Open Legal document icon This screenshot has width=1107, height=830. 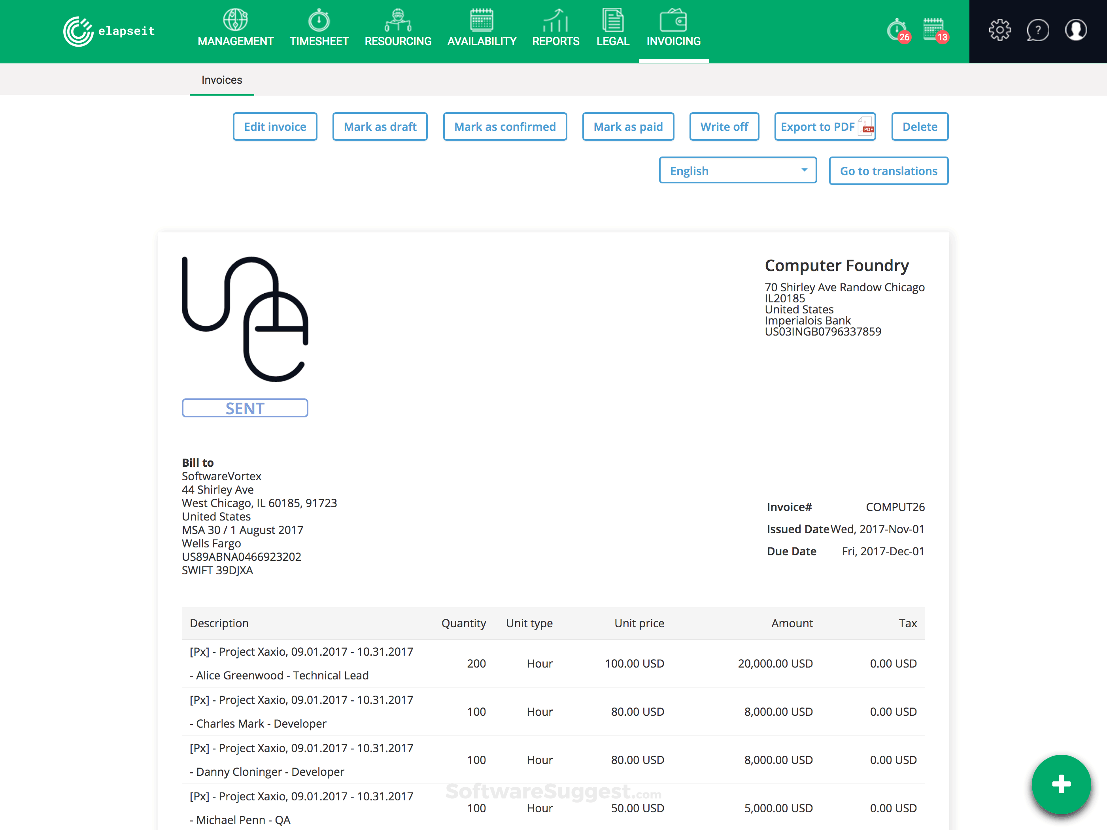pyautogui.click(x=612, y=20)
